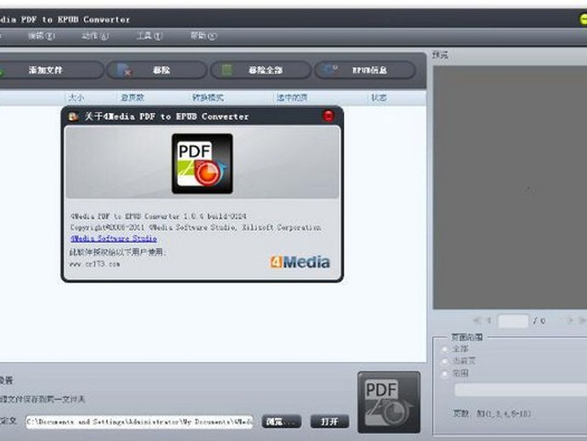Click the blue EPUB info icon
This screenshot has width=587, height=441.
pyautogui.click(x=330, y=69)
